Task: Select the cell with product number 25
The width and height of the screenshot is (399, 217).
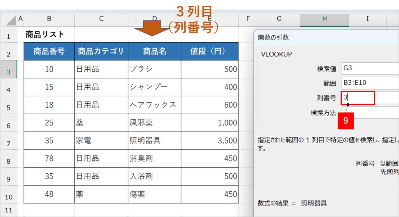Action: point(49,123)
